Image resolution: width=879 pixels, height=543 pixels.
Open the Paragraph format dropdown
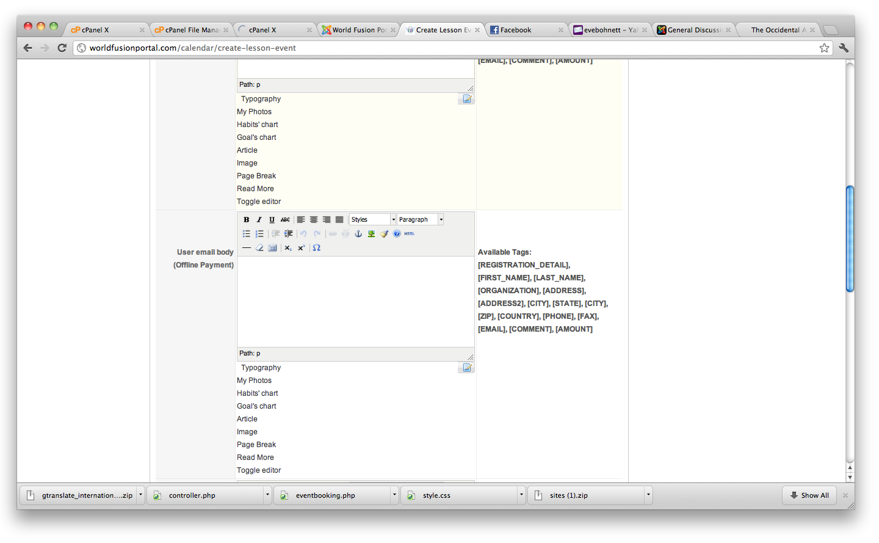pyautogui.click(x=420, y=219)
